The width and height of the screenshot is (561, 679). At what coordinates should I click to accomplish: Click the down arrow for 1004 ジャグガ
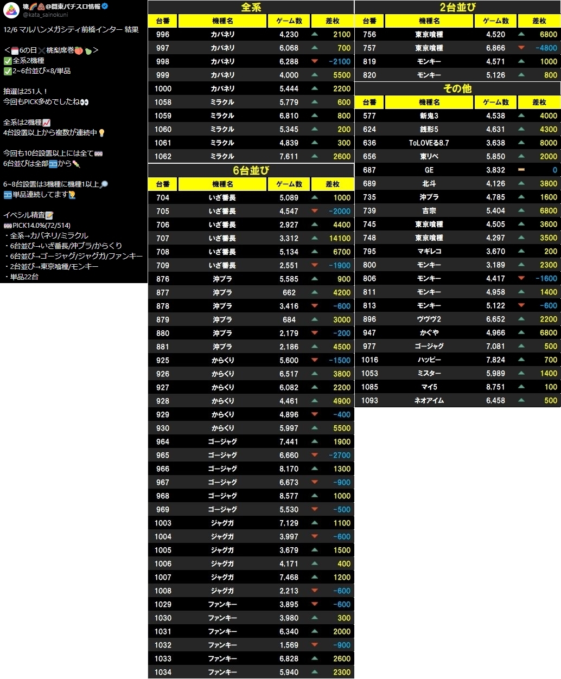coord(315,536)
